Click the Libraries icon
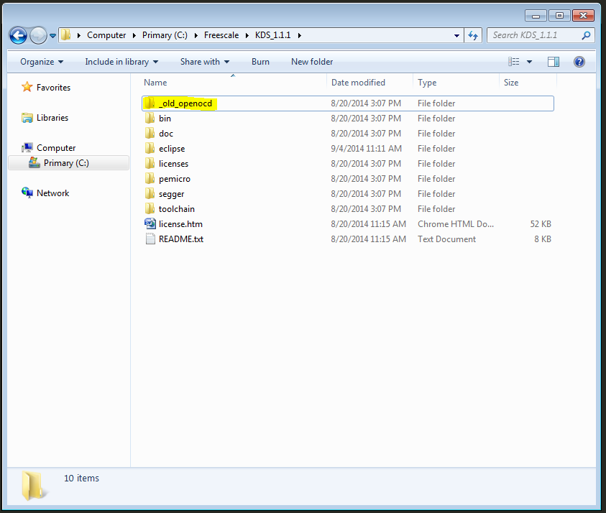 (x=27, y=118)
